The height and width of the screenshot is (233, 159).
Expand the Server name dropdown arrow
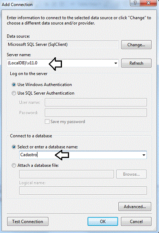pos(116,63)
